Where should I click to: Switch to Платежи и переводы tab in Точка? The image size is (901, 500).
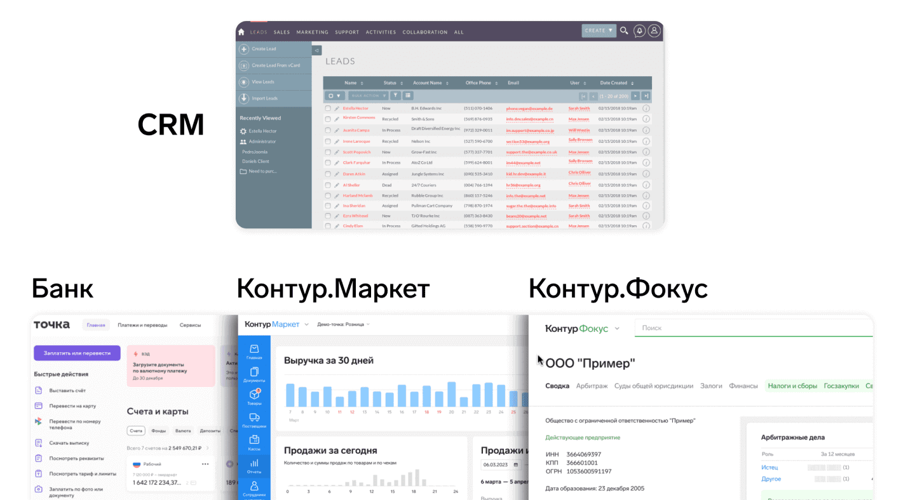(x=142, y=325)
